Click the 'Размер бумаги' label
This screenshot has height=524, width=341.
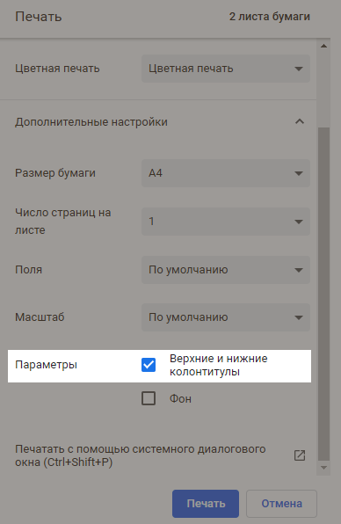coord(55,173)
